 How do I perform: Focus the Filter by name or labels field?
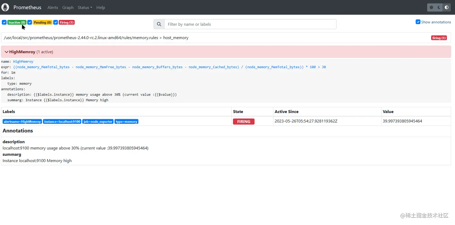250,24
